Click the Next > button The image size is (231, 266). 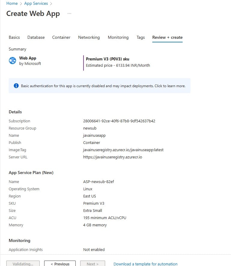pyautogui.click(x=93, y=264)
